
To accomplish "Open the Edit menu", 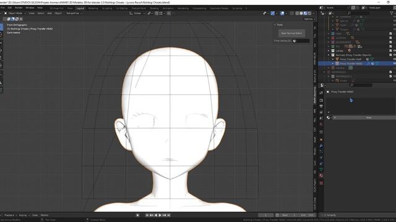I will pyautogui.click(x=10, y=8).
